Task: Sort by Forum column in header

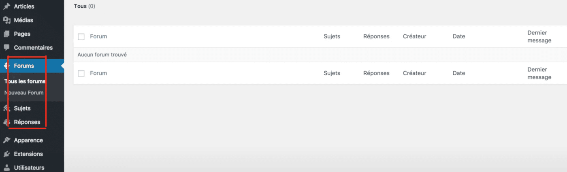Action: coord(98,36)
